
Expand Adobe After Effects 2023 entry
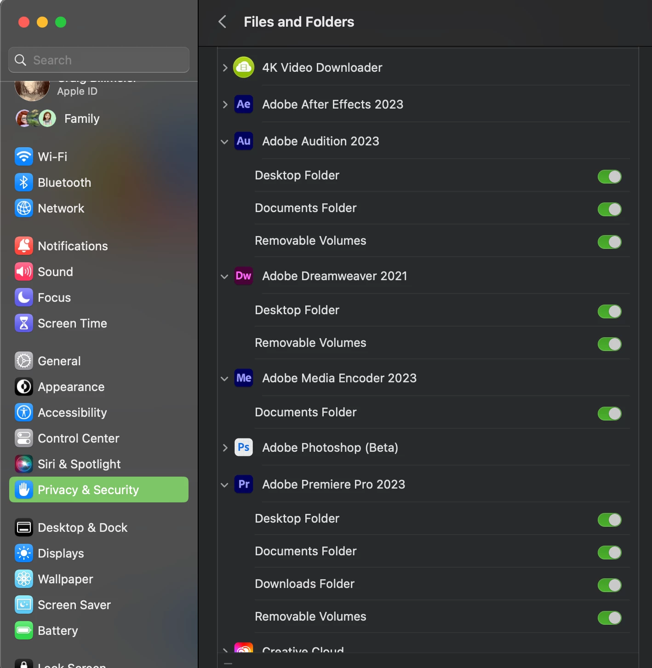point(225,104)
